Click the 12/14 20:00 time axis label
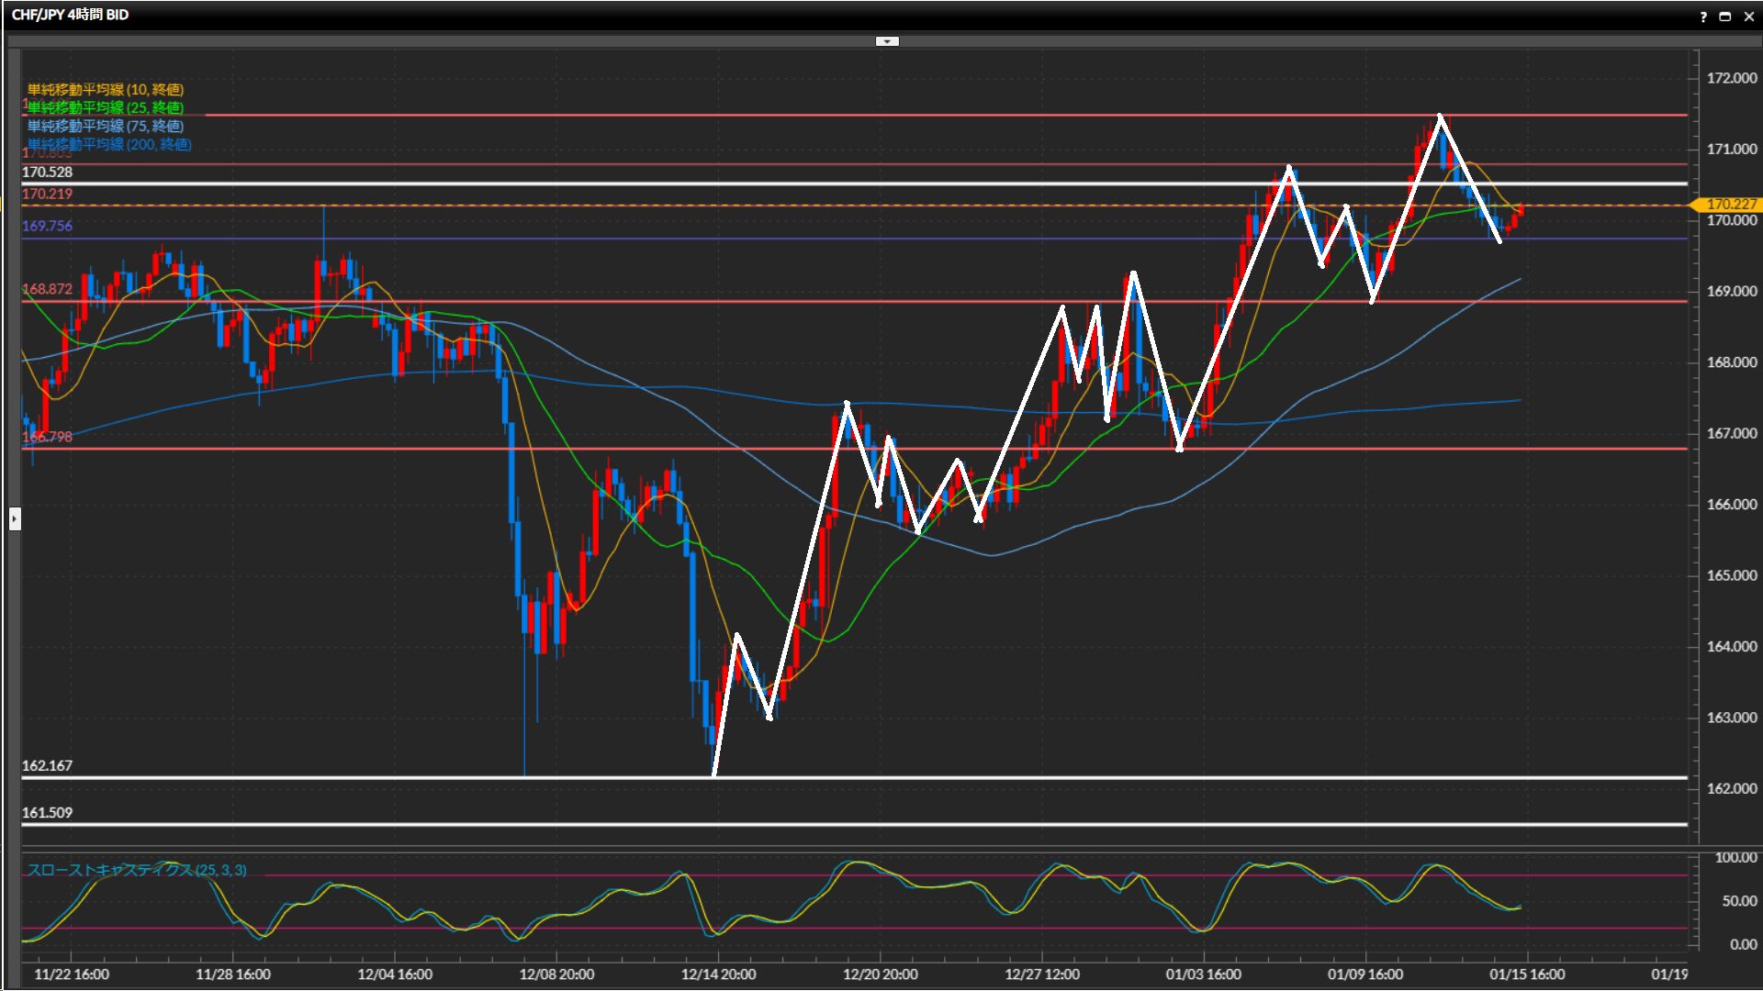1763x991 pixels. 718,974
